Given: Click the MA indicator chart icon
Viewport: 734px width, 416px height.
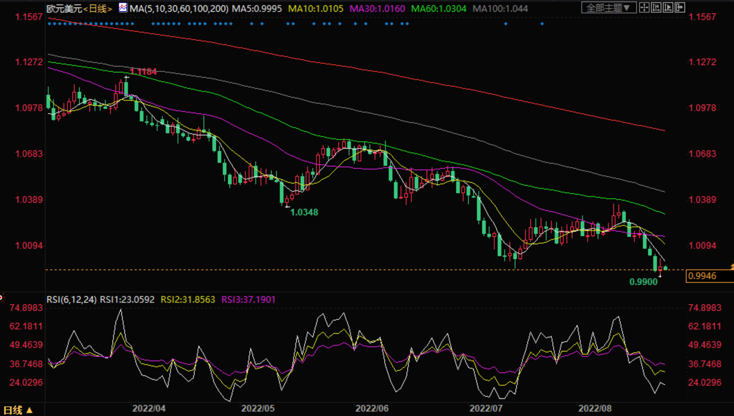Looking at the screenshot, I should click(x=122, y=8).
